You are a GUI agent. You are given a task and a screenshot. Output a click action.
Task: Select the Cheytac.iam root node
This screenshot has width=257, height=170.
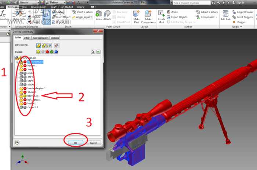[30, 58]
